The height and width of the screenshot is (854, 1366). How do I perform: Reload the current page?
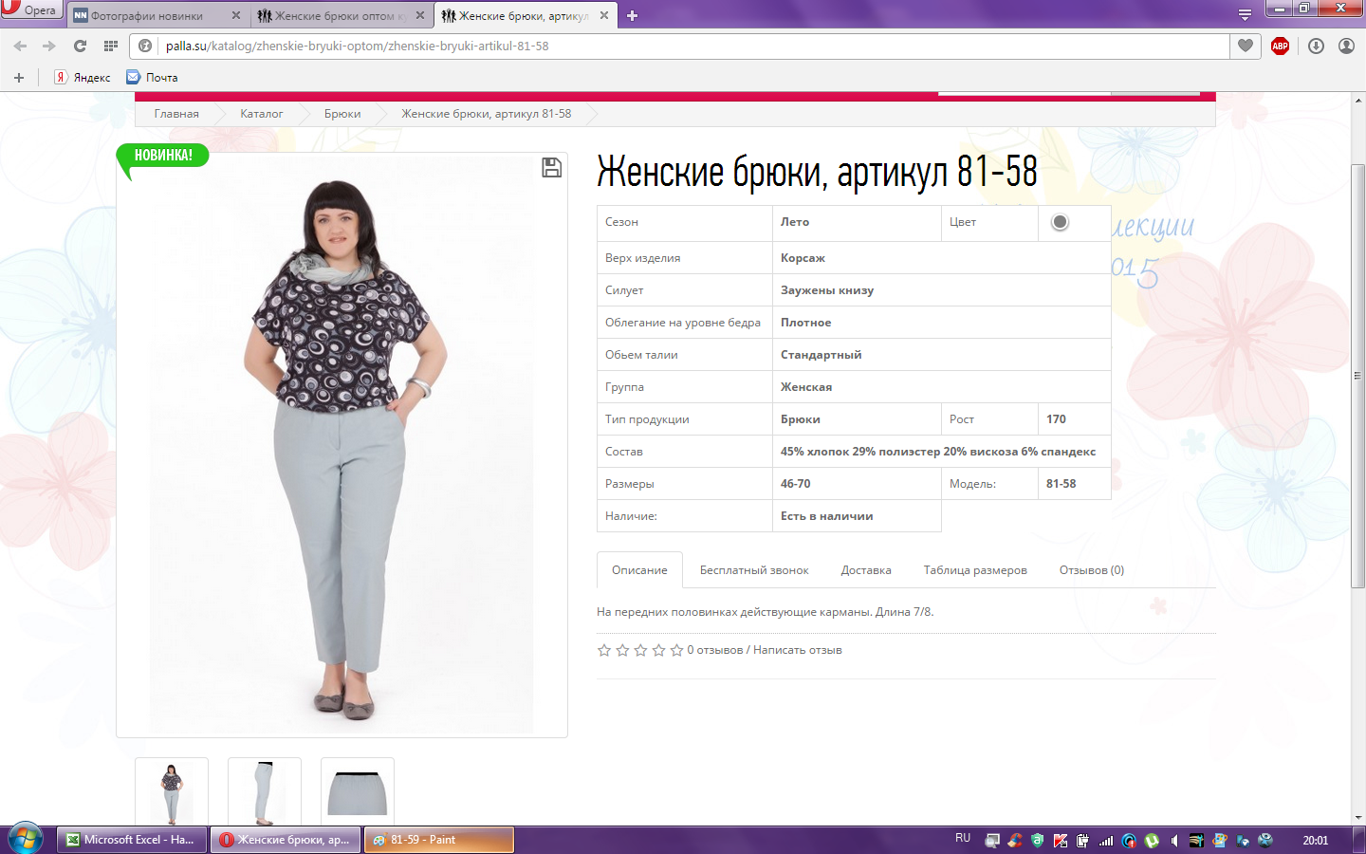coord(81,46)
